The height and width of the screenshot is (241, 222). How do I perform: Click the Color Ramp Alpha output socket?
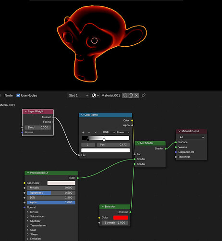click(x=132, y=125)
